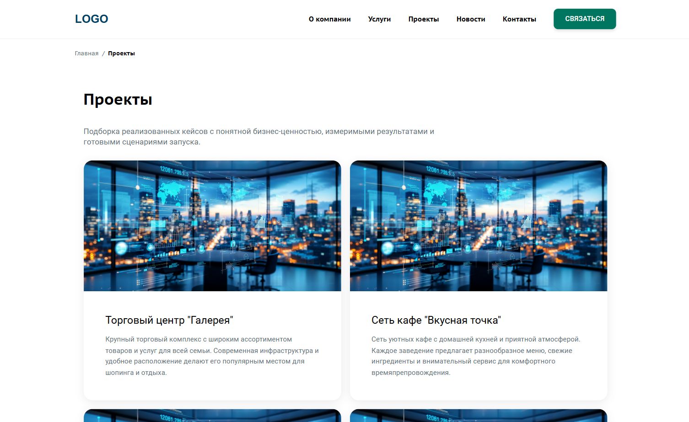This screenshot has width=689, height=422.
Task: Click the Проекты breadcrumb item
Action: pos(121,53)
